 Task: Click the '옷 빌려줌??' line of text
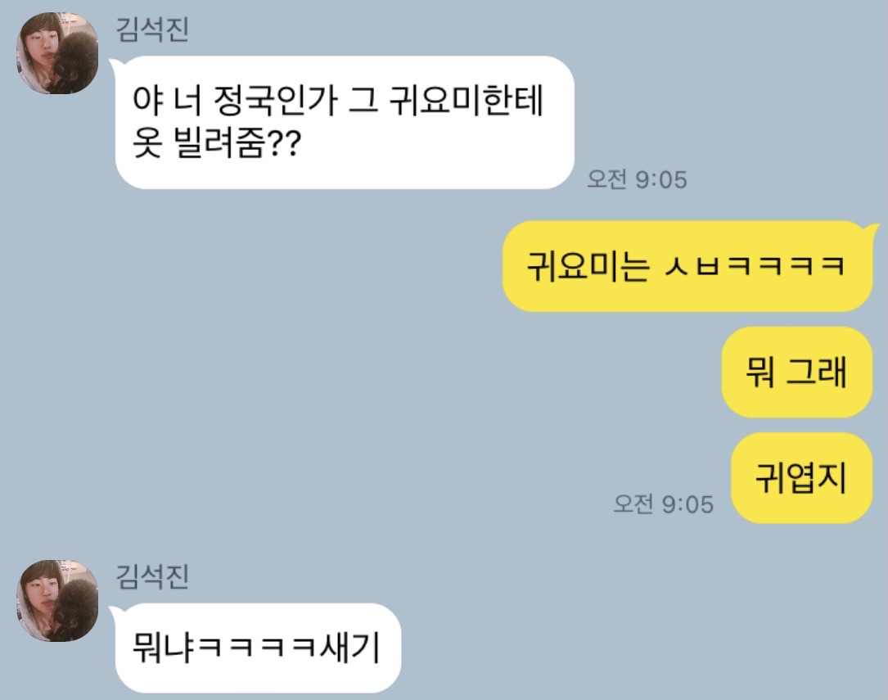click(x=217, y=144)
